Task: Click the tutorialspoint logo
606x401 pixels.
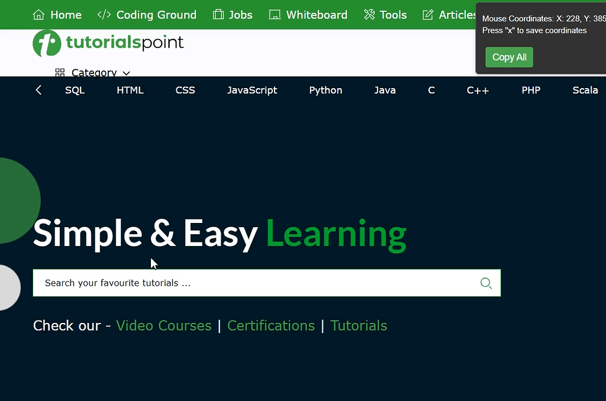Action: tap(108, 43)
